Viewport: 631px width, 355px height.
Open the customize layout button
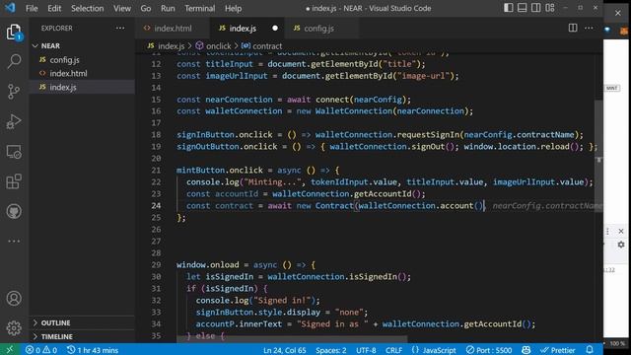(550, 8)
